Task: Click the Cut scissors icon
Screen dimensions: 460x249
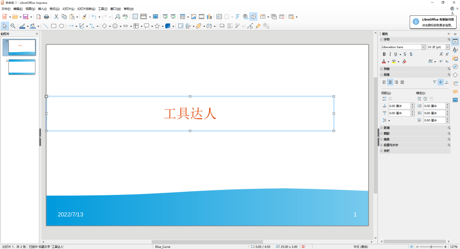Action: pos(57,17)
